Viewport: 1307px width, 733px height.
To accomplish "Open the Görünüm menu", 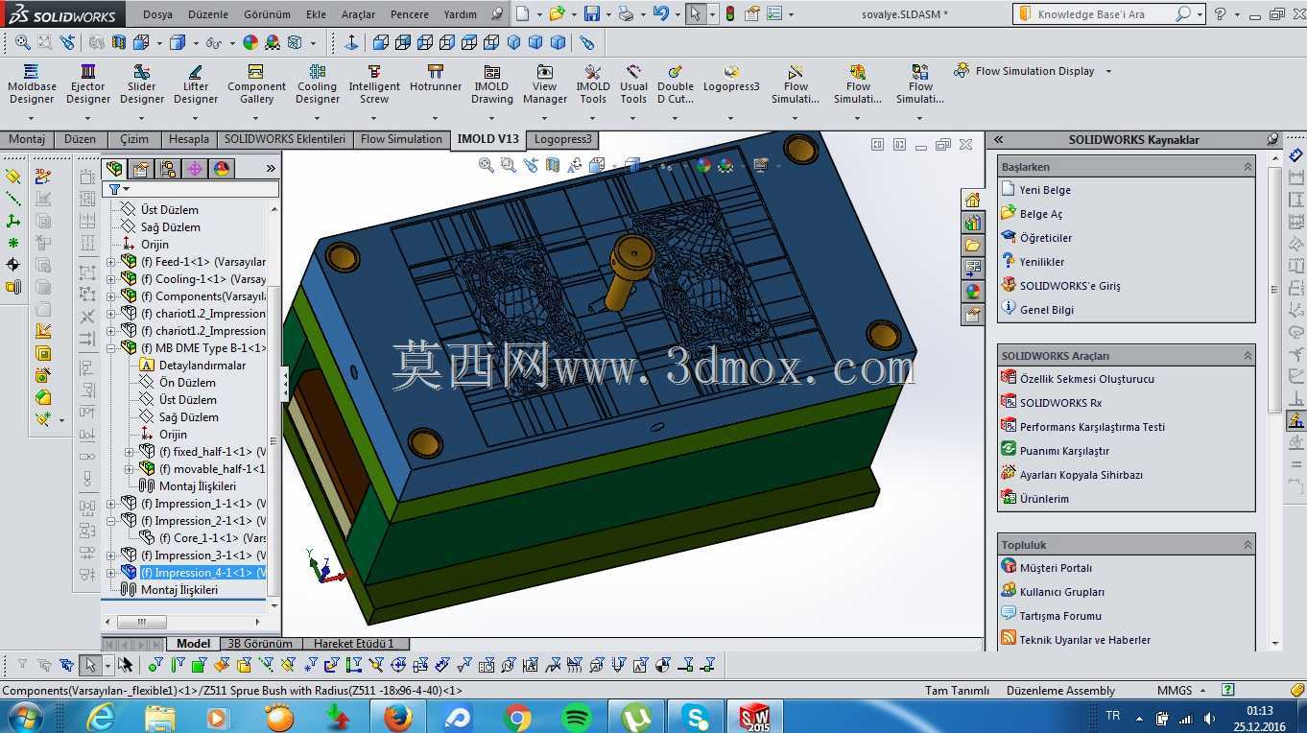I will (267, 14).
